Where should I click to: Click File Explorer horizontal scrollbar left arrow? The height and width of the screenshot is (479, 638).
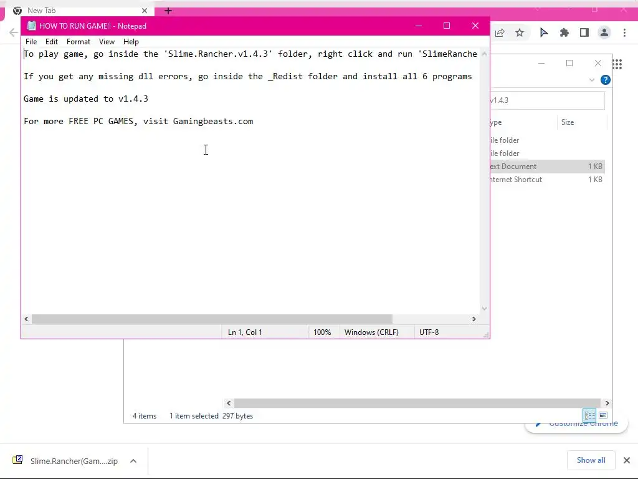(x=229, y=403)
